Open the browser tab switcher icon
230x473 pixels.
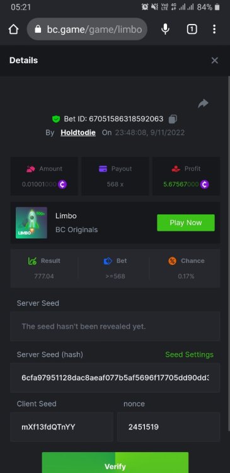[192, 29]
